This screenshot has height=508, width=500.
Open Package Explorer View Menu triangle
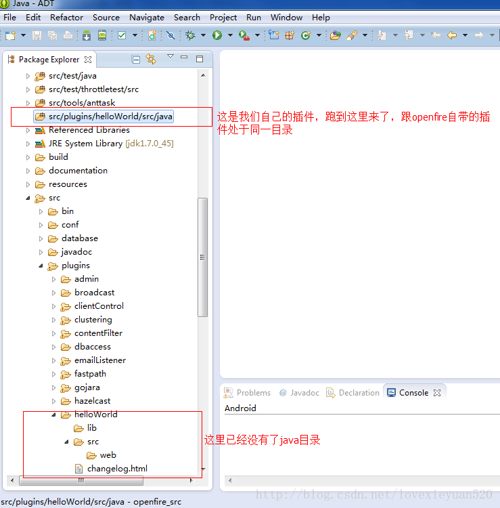(x=171, y=56)
